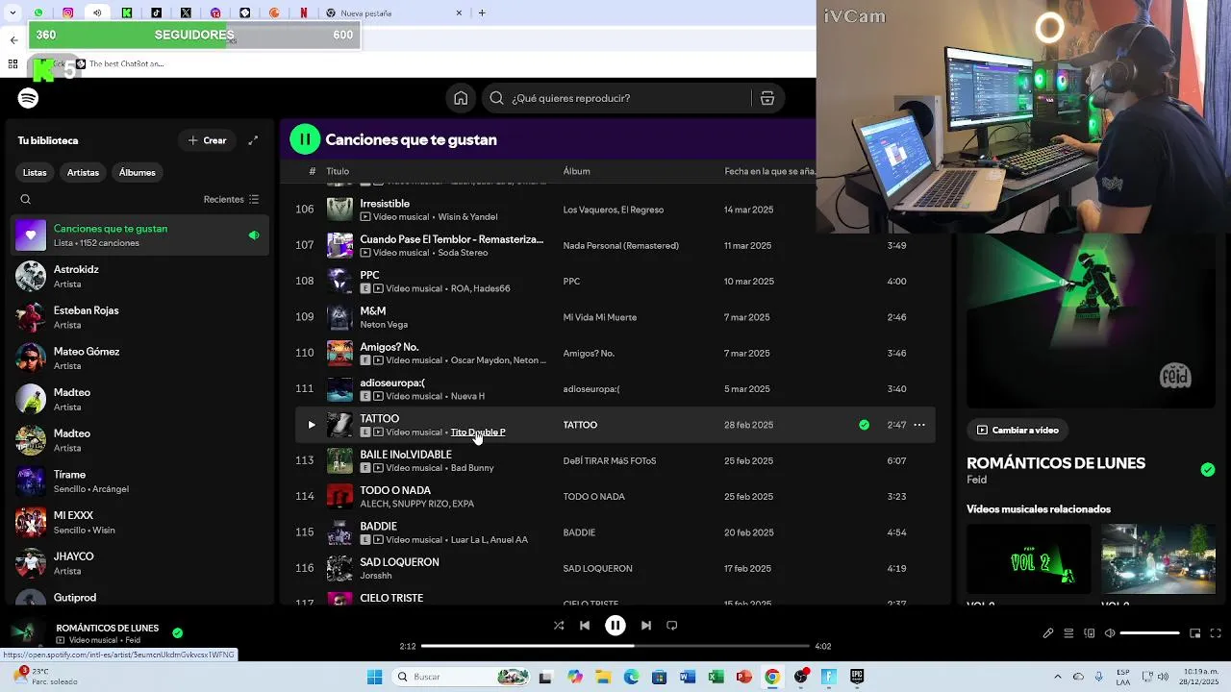
Task: Switch to the Netflix browser tab
Action: [304, 13]
